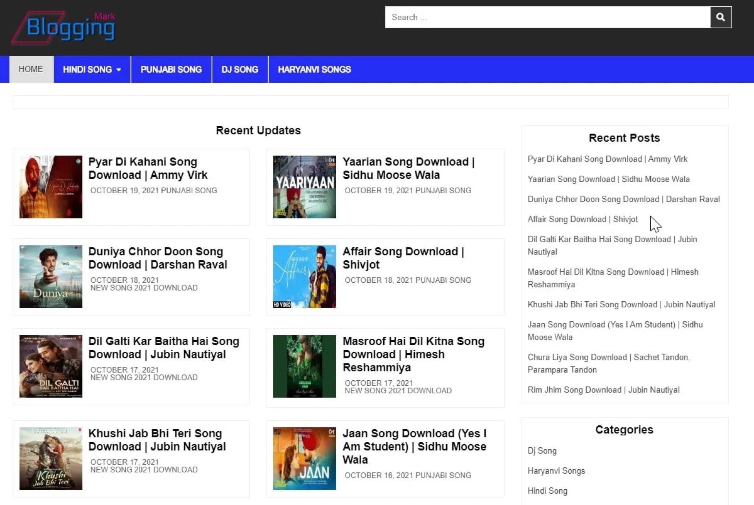754x505 pixels.
Task: Open the Pyar Di Kahani thumbnail image
Action: 51,187
